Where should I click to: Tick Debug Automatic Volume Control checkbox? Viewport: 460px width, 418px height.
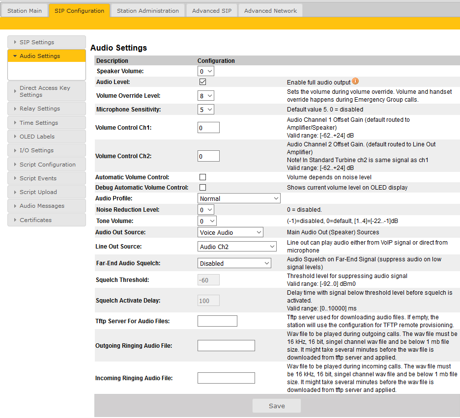(x=202, y=188)
